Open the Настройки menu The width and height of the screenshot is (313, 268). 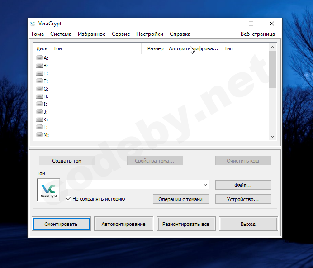[150, 34]
